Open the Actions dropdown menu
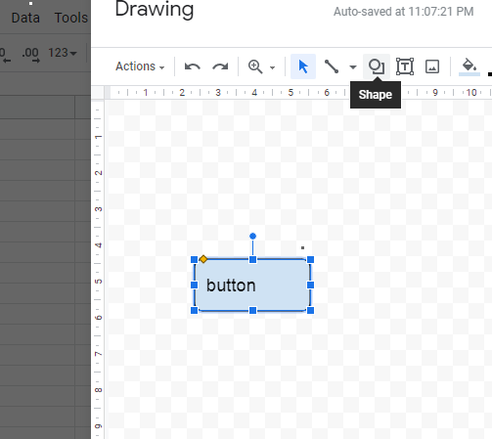The image size is (492, 439). pos(140,66)
